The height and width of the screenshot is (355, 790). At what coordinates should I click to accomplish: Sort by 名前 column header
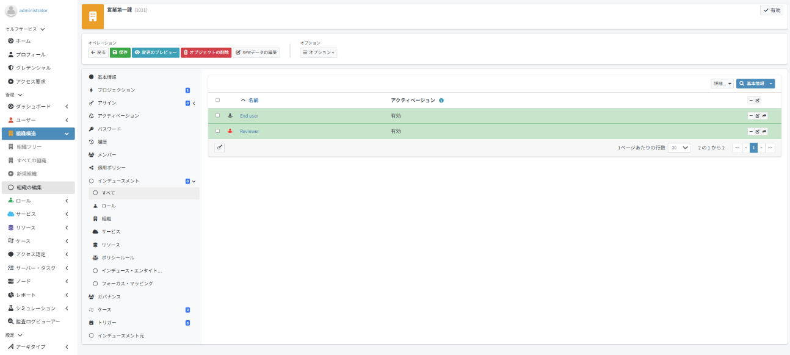[x=253, y=100]
